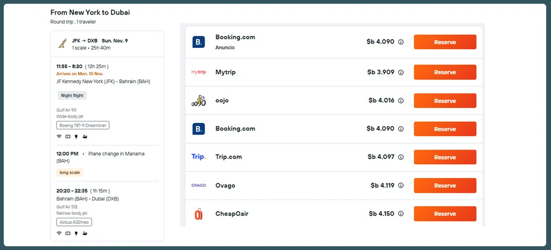This screenshot has width=551, height=250.
Task: Click the Night flight badge
Action: coord(72,95)
